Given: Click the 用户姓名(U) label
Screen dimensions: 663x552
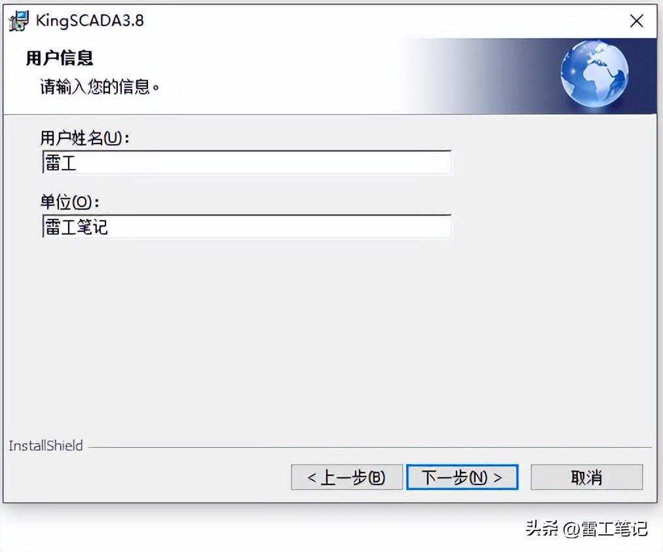Looking at the screenshot, I should pyautogui.click(x=85, y=138).
